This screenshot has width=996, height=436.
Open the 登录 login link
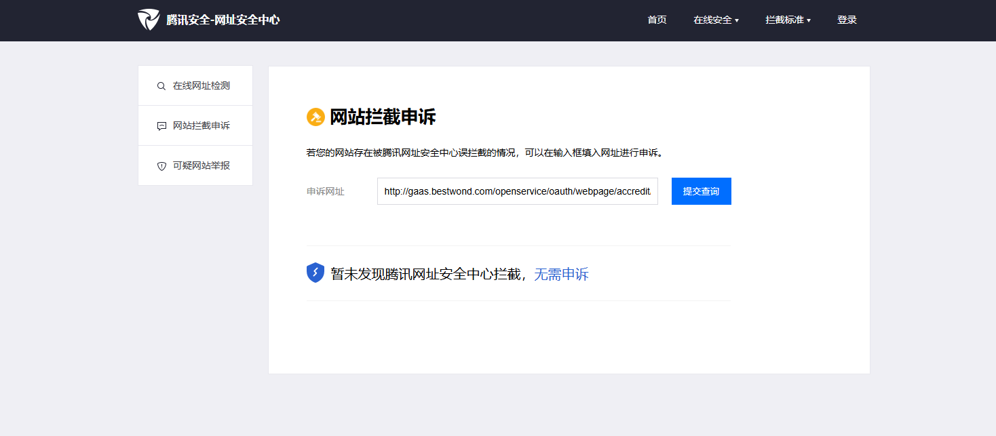(x=847, y=20)
